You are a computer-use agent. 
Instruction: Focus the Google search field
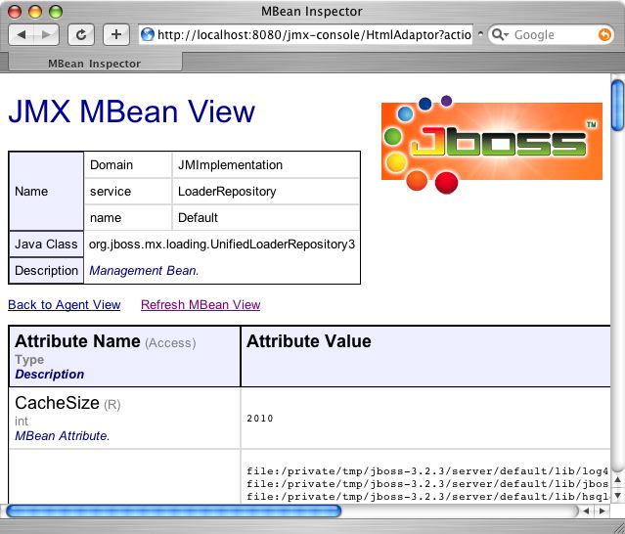554,35
